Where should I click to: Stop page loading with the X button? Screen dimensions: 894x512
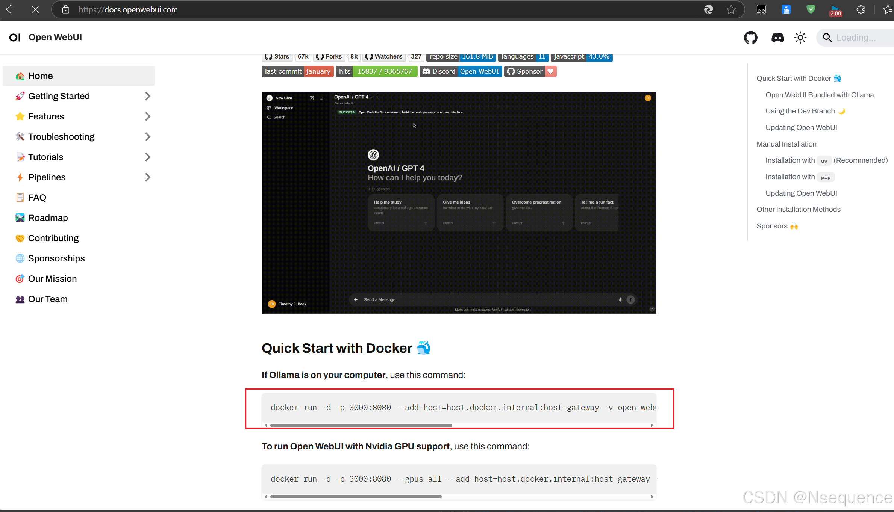pos(35,9)
